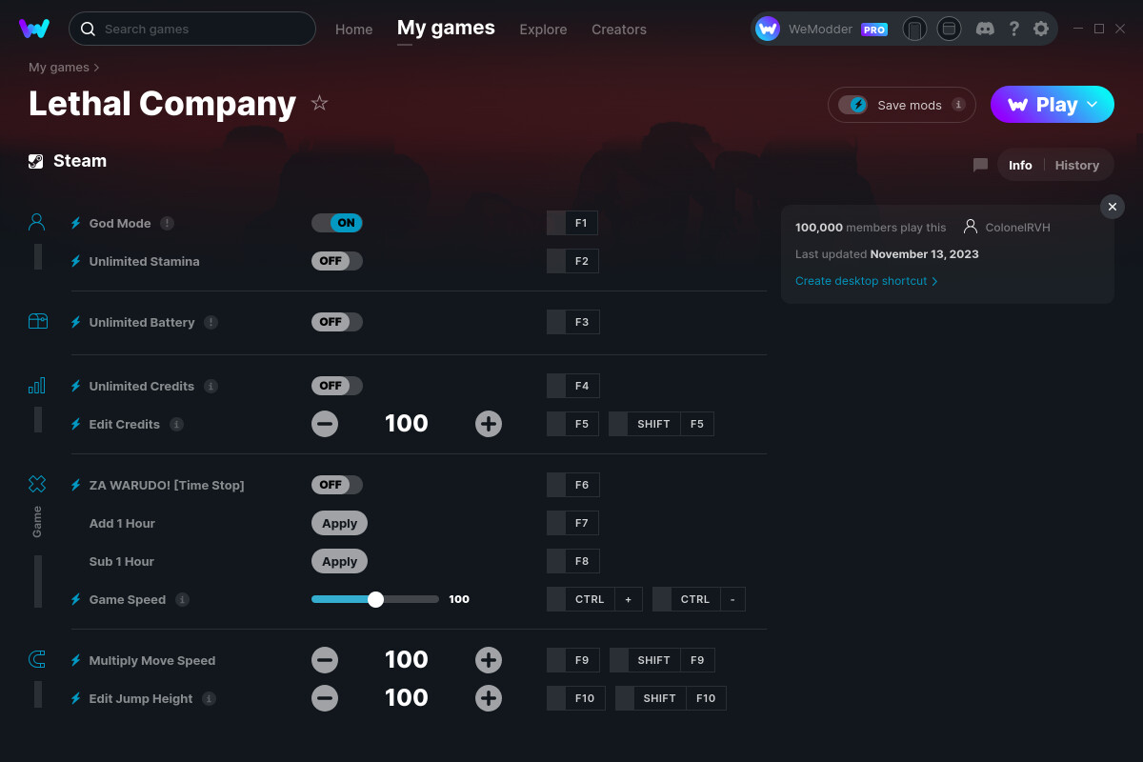Close the info panel with X

1113,207
